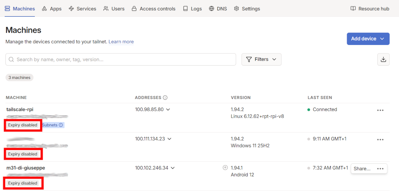The width and height of the screenshot is (399, 192).
Task: Expand addresses for 100.102.246.34
Action: tap(173, 168)
